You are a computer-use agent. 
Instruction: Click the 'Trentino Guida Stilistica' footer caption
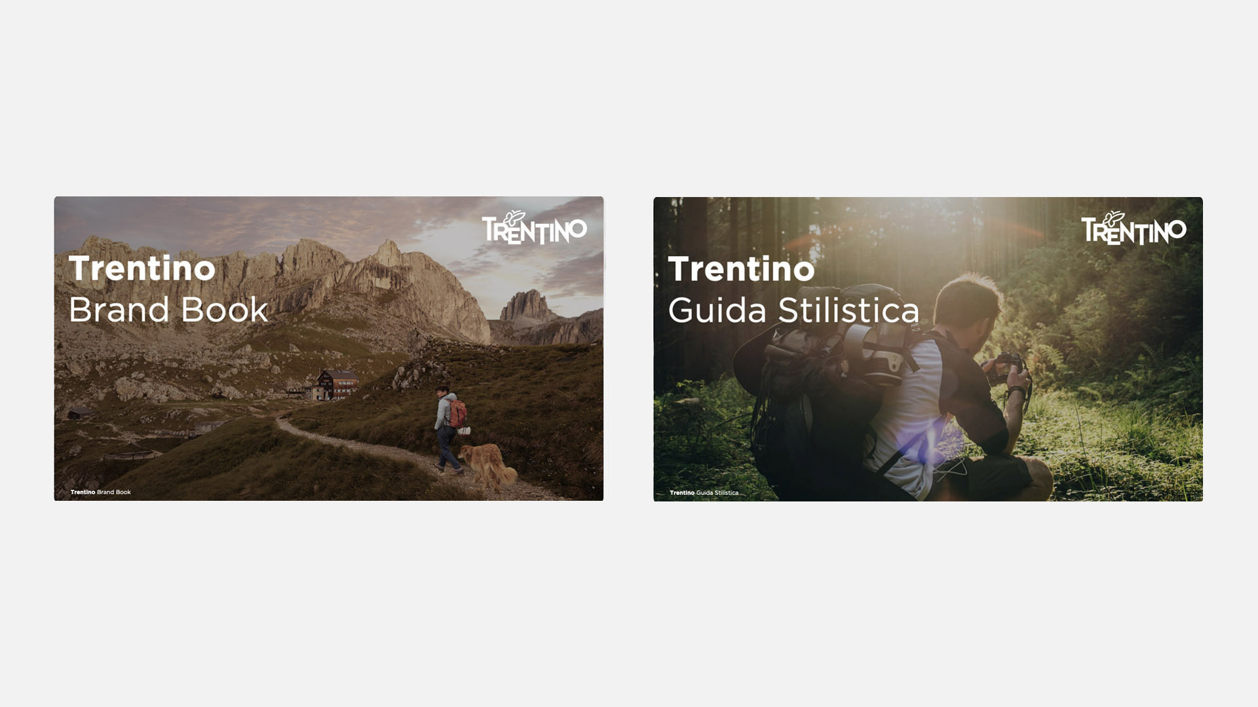coord(704,493)
